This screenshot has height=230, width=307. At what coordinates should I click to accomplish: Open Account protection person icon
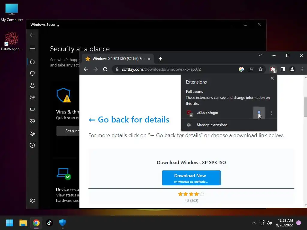pos(32,85)
